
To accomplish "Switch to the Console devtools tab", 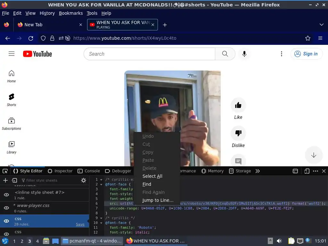I will (89, 171).
